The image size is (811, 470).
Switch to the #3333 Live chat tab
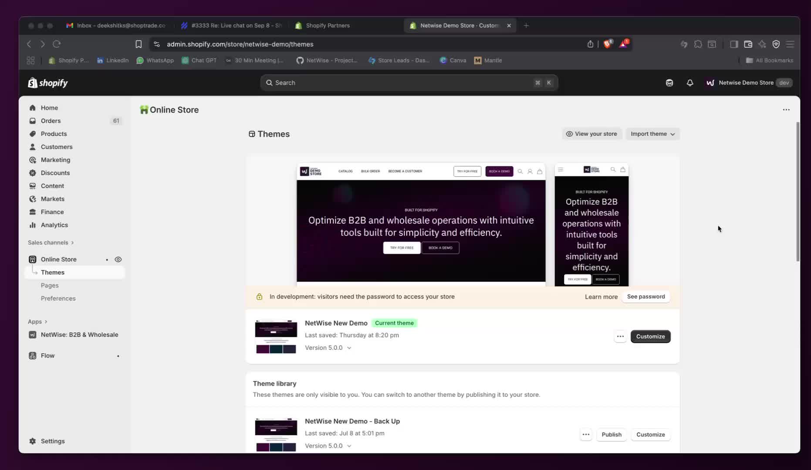tap(231, 26)
